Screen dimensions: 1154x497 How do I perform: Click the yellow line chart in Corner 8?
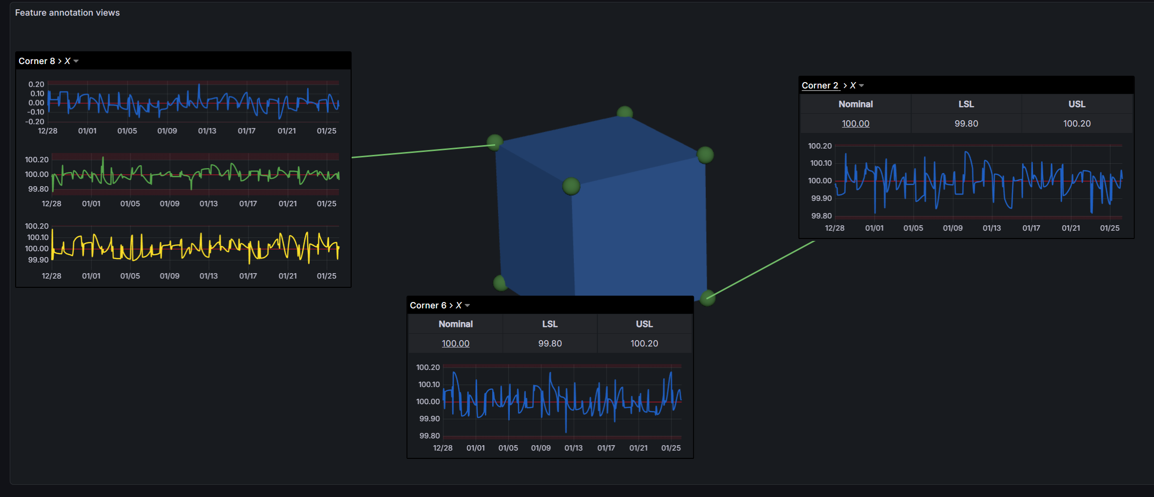click(x=195, y=247)
